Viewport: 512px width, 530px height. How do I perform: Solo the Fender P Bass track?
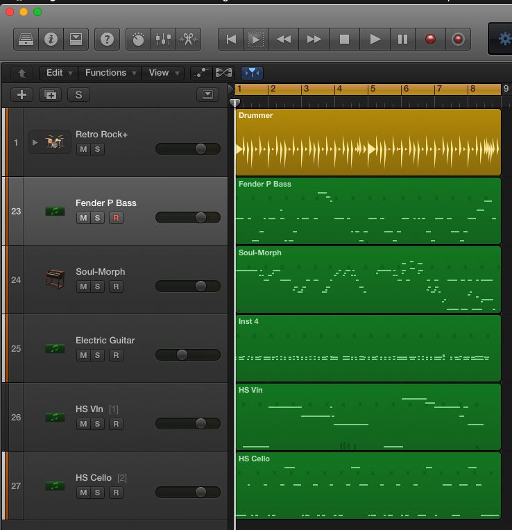click(x=97, y=218)
